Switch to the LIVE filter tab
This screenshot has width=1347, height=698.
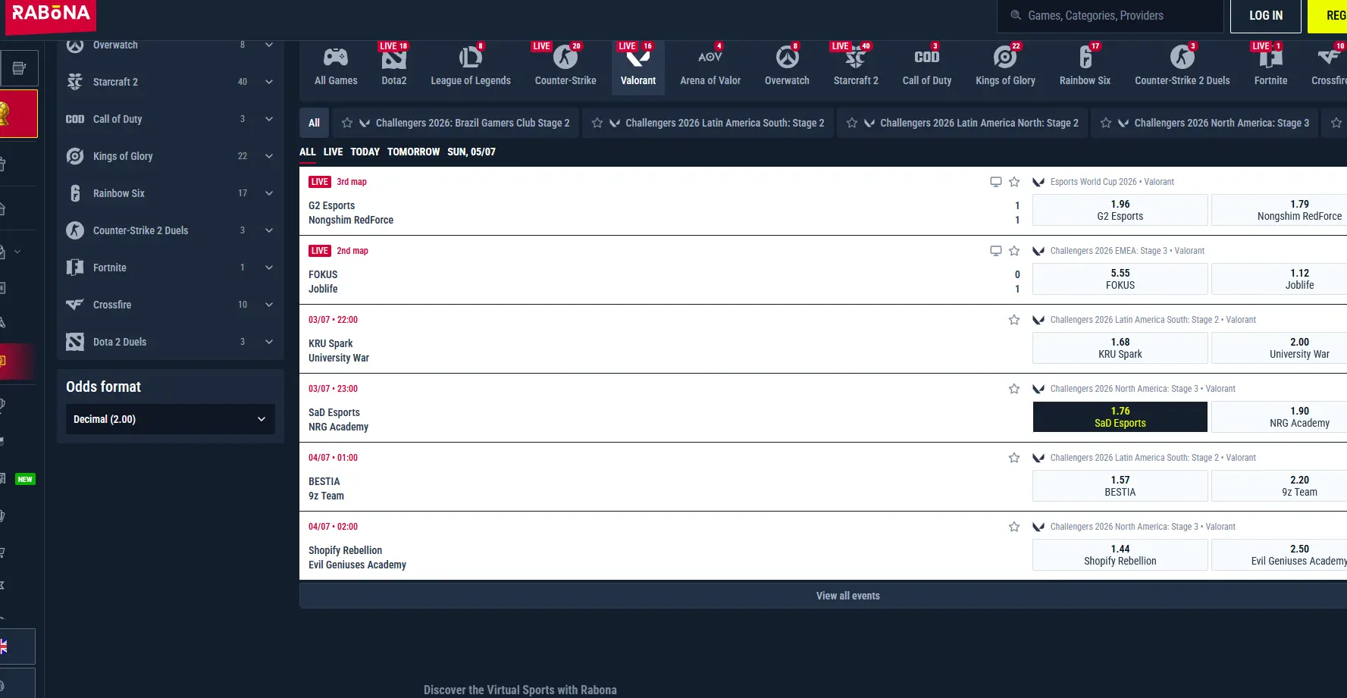click(x=333, y=152)
